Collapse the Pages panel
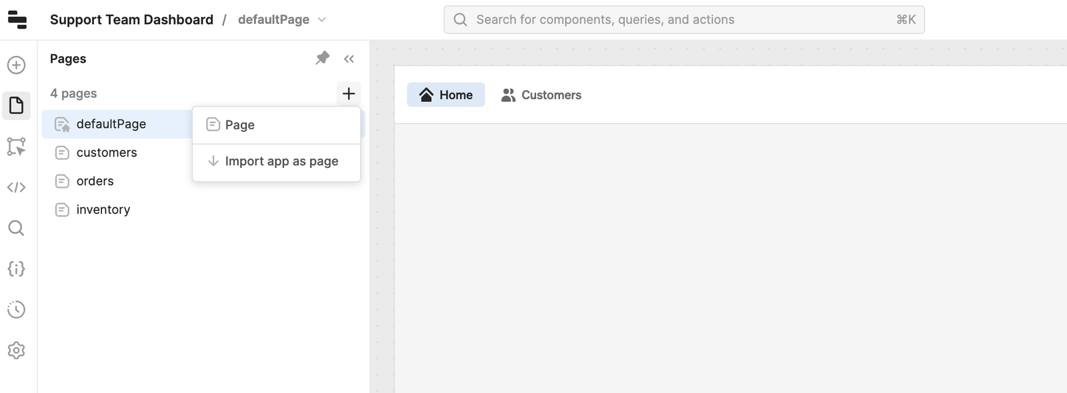1067x393 pixels. 349,59
